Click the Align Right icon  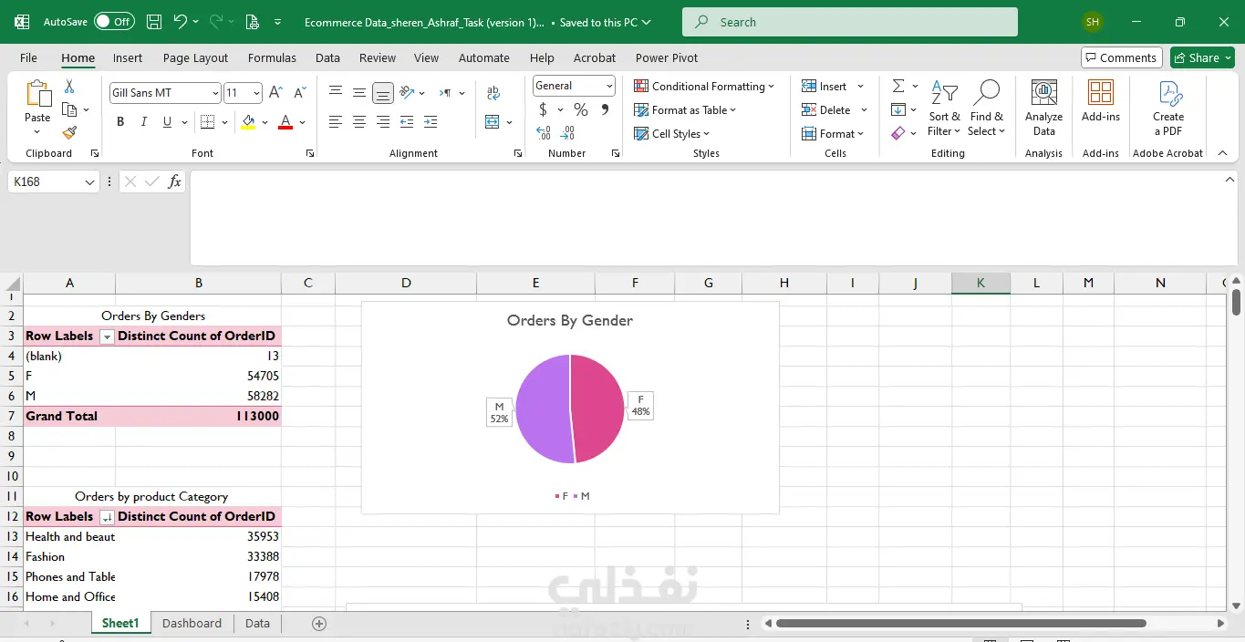coord(383,121)
